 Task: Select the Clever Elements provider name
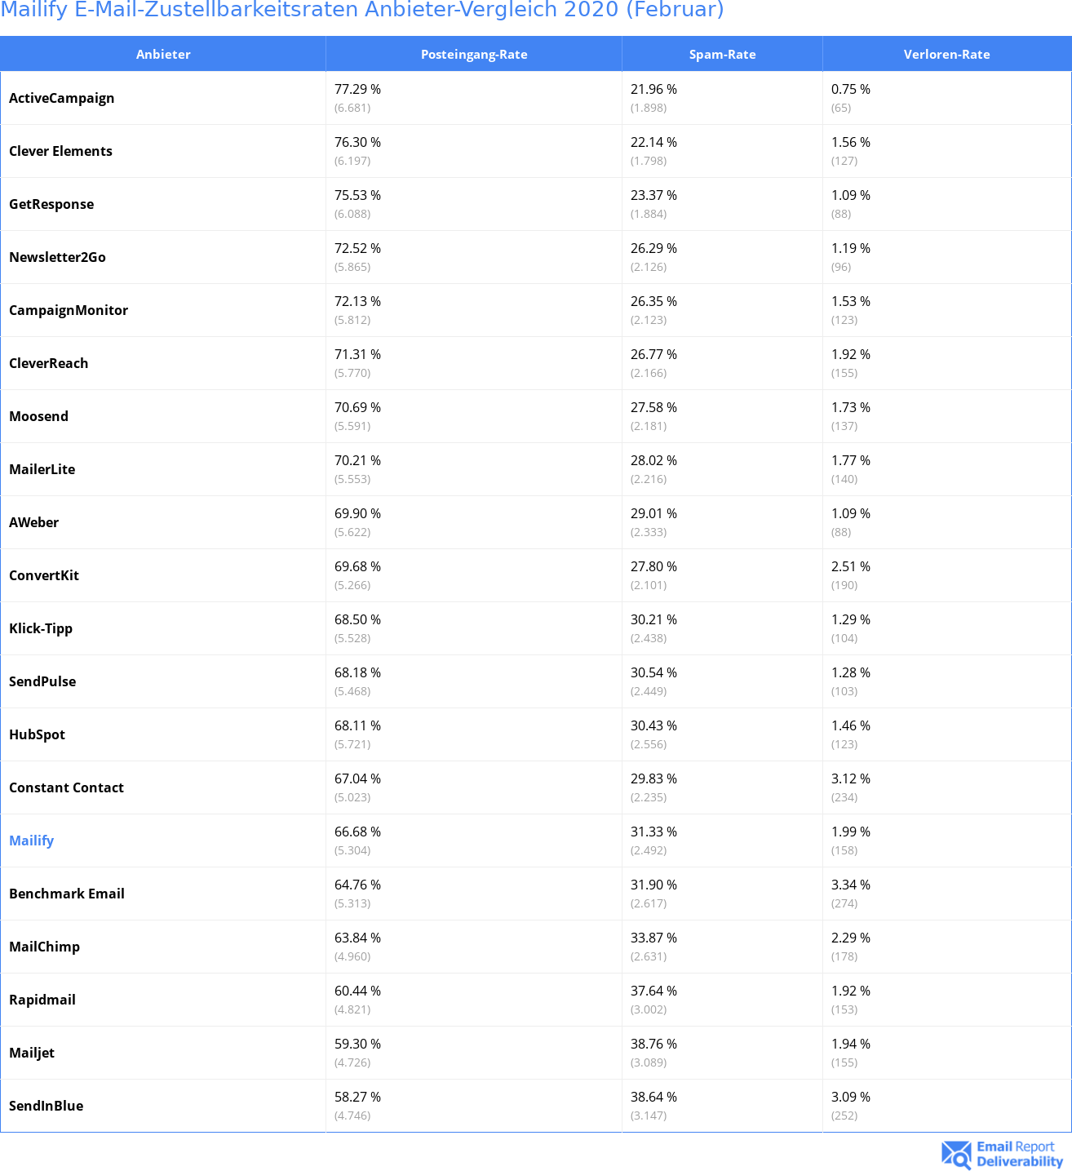[61, 151]
